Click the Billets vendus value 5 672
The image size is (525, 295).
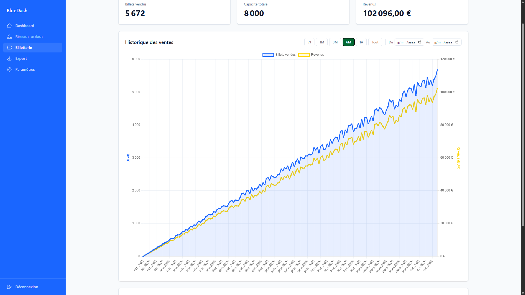tap(135, 13)
